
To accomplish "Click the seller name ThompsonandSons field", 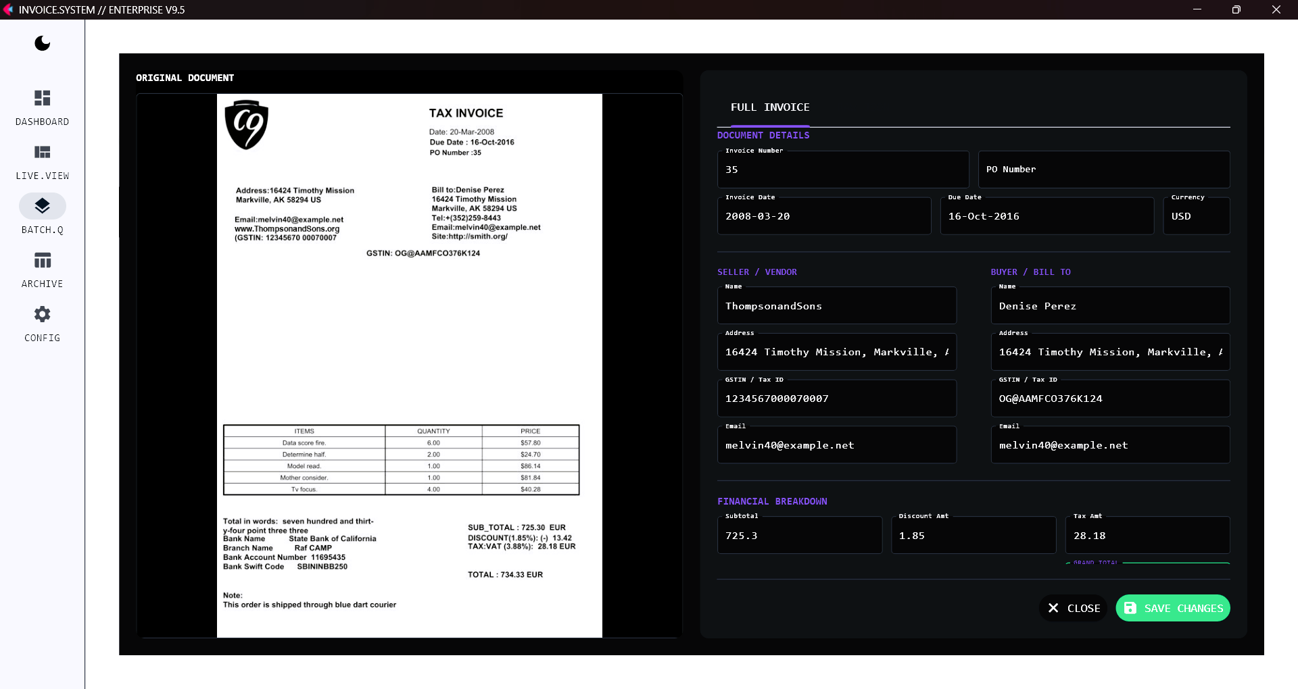I will tap(837, 305).
